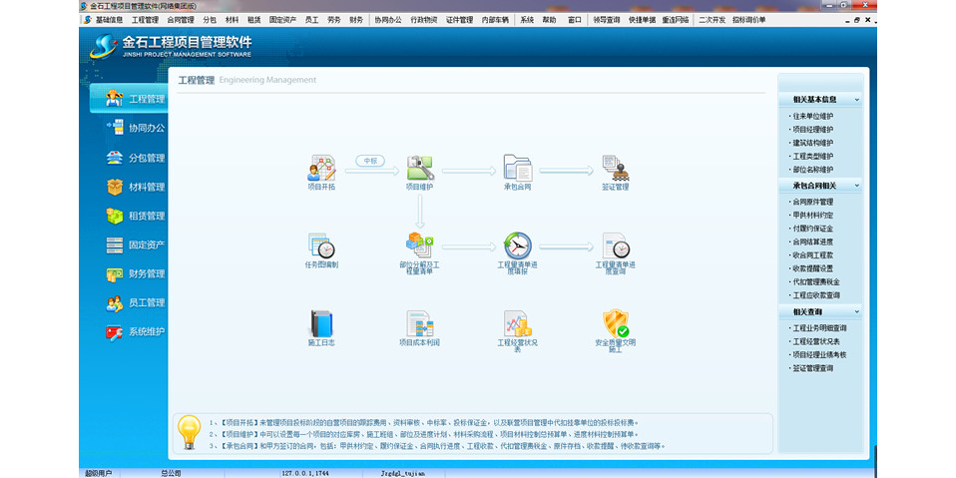Collapse the 相关基本信息 panel section
The width and height of the screenshot is (956, 478).
pos(856,100)
